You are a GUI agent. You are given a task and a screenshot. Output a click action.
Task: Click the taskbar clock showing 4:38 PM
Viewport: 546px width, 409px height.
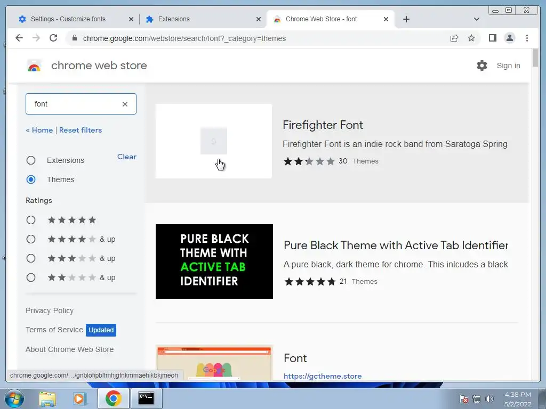518,399
